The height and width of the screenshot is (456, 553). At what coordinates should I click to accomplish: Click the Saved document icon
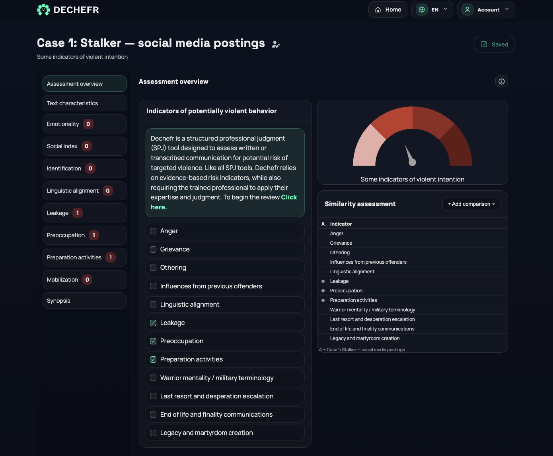(x=484, y=44)
